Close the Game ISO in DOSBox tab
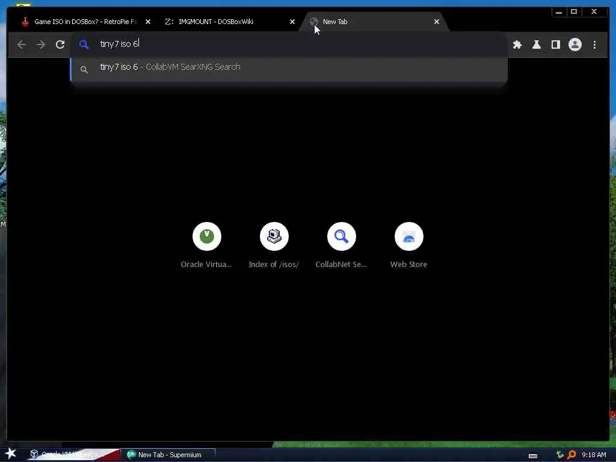The width and height of the screenshot is (616, 462). 148,22
